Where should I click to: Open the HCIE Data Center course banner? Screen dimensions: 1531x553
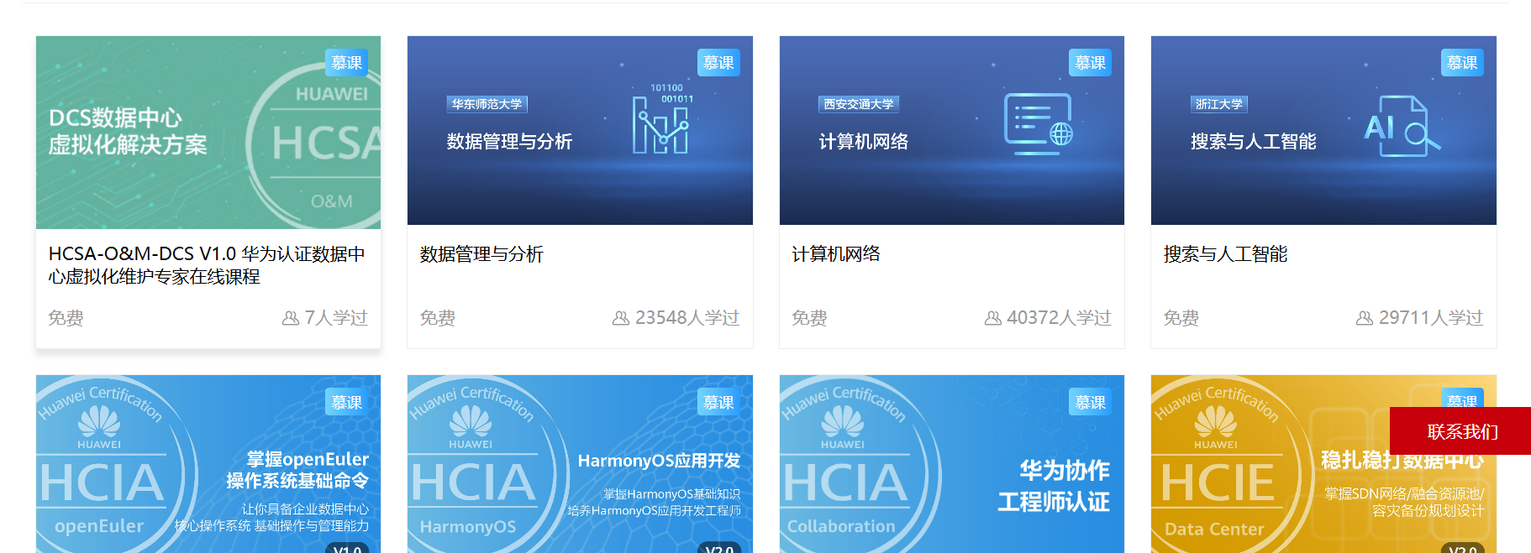[x=1323, y=464]
